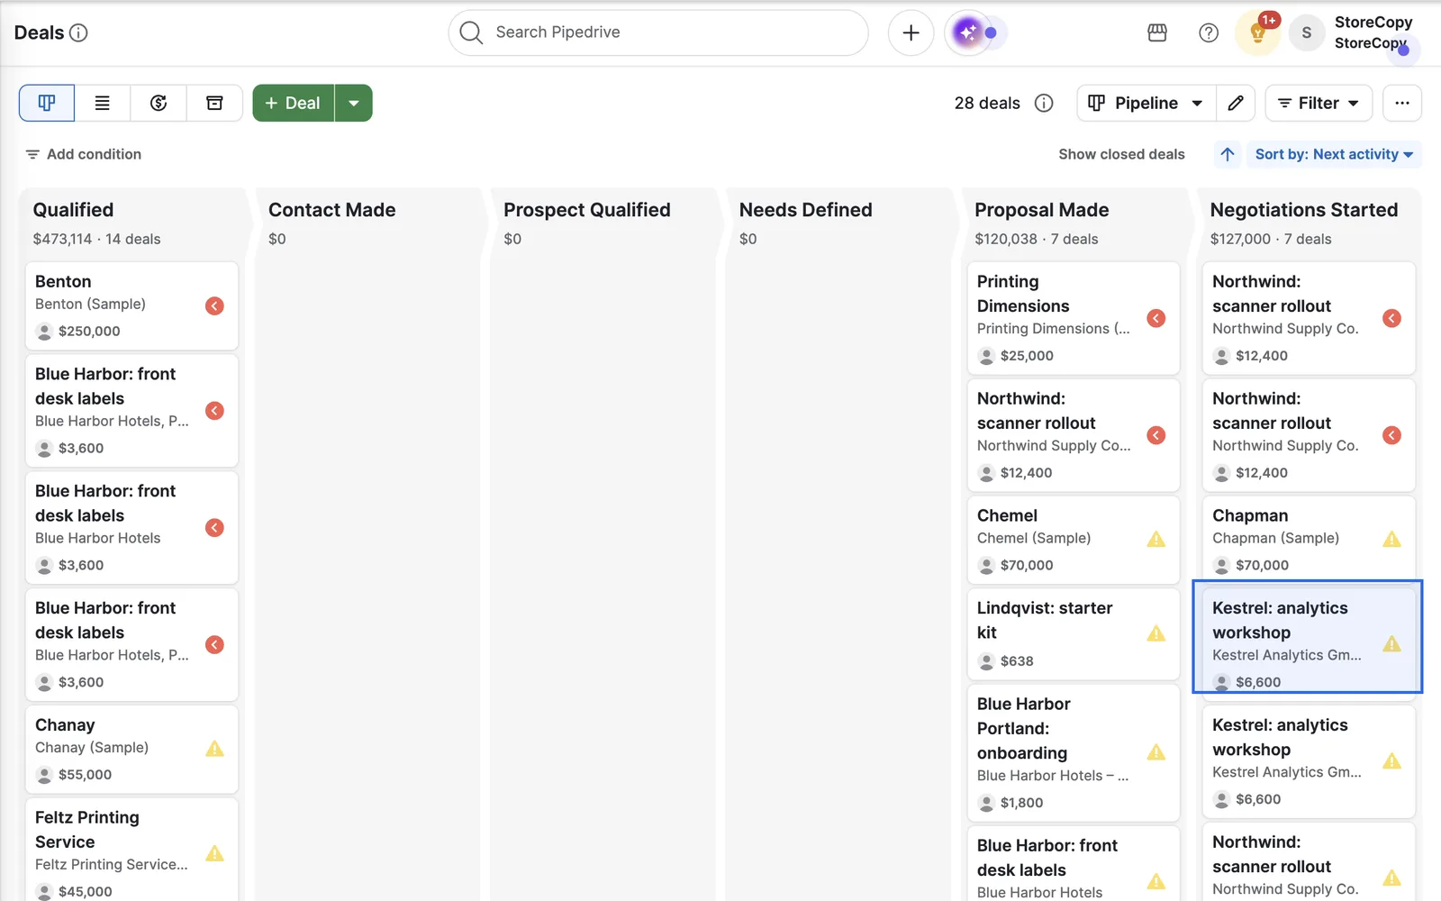Click overdue icon on Printing Dimensions deal

coord(1156,318)
